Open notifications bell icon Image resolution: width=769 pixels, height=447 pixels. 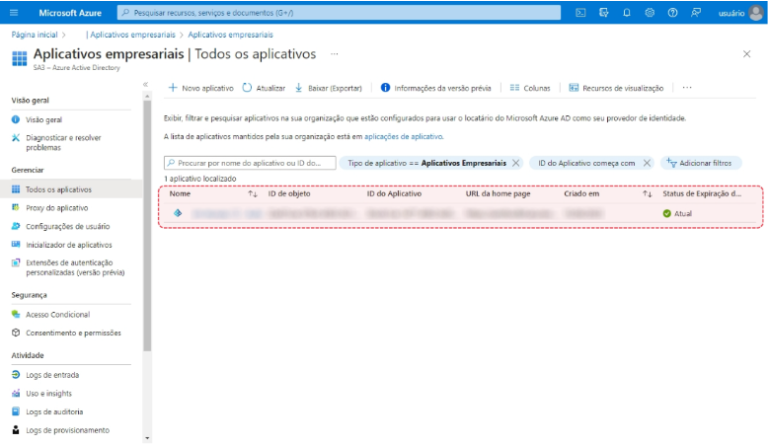pyautogui.click(x=627, y=13)
